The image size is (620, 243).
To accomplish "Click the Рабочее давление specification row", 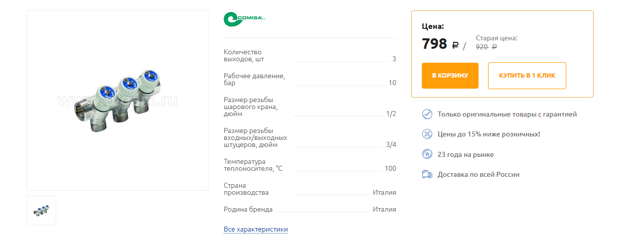I will tap(310, 79).
